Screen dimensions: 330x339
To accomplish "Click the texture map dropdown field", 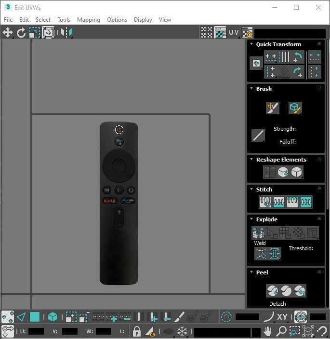I will pos(290,33).
